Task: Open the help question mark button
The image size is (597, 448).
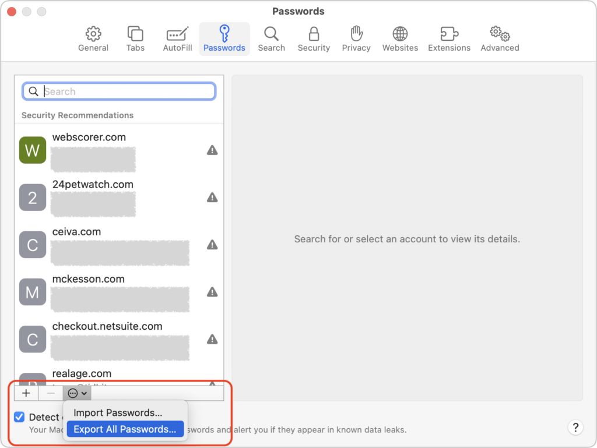Action: pyautogui.click(x=575, y=427)
